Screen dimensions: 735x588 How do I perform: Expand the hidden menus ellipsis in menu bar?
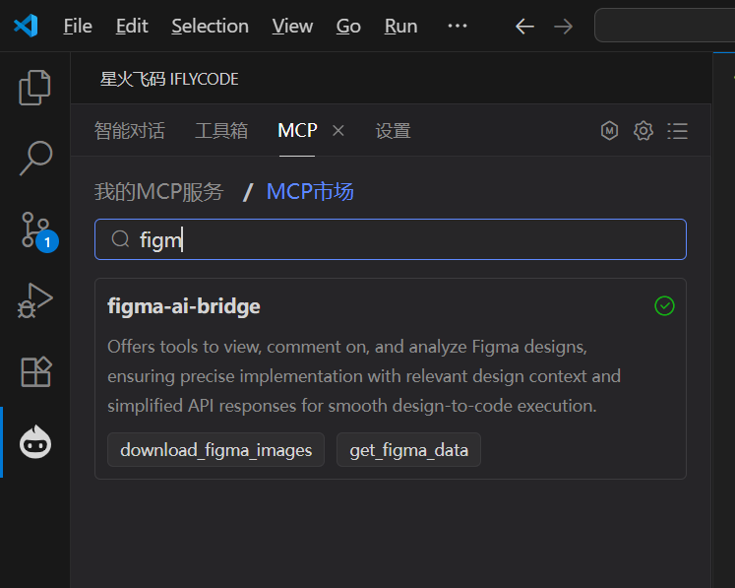(458, 26)
